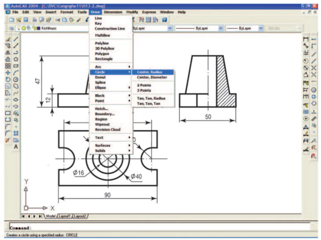The image size is (321, 240).
Task: Select the Center Mark tool icon
Action: pos(306,118)
